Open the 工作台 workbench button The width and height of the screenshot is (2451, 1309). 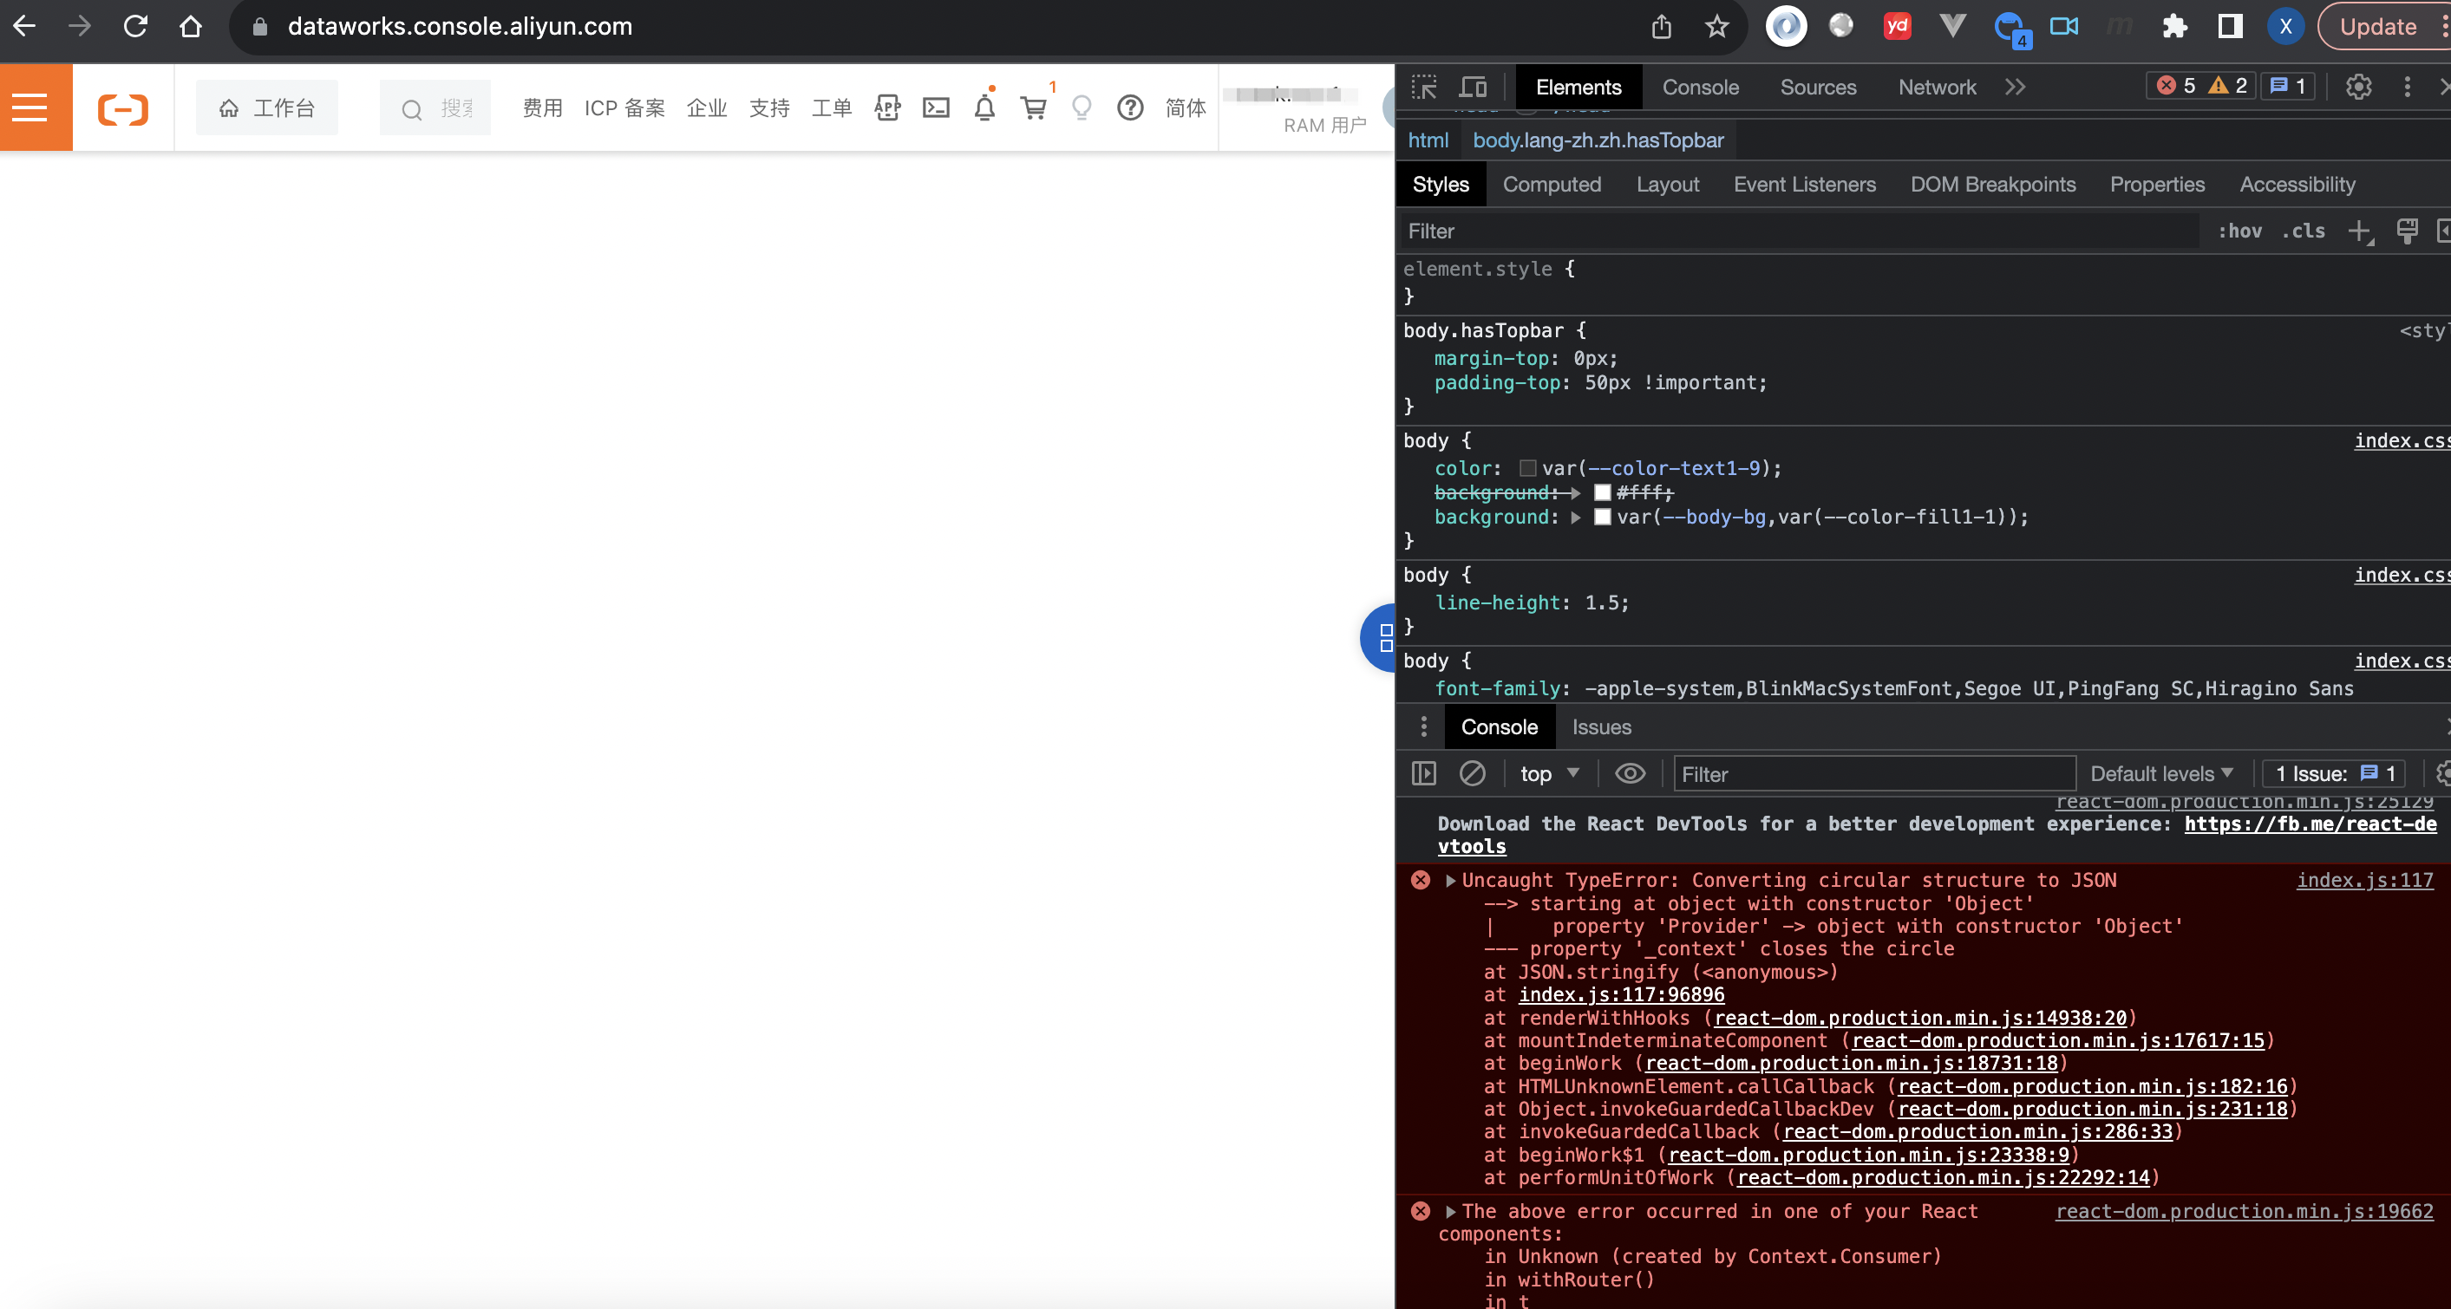(266, 108)
